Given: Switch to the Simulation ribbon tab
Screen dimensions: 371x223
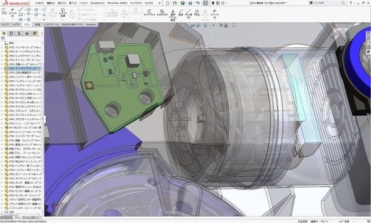Looking at the screenshot, I should [x=92, y=25].
